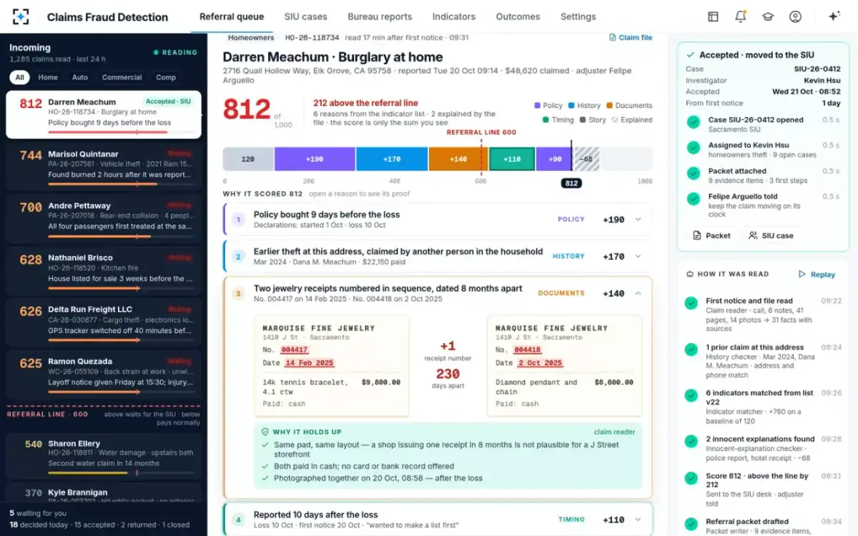Open the Sharon Ellery claim card
858x536 pixels.
click(x=104, y=456)
